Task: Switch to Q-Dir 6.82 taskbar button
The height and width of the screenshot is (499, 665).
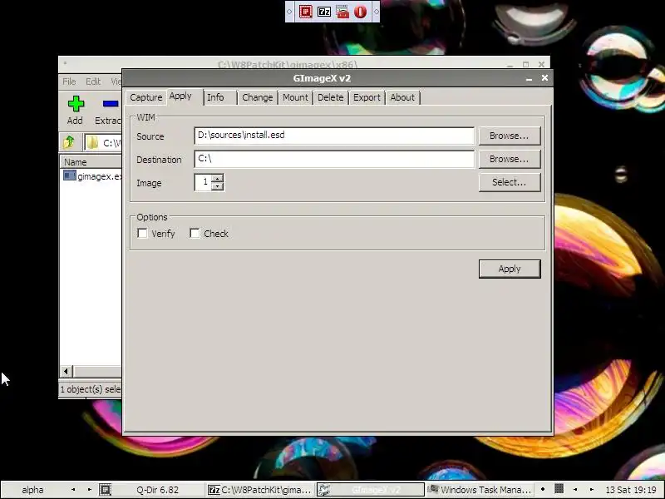Action: pos(151,490)
